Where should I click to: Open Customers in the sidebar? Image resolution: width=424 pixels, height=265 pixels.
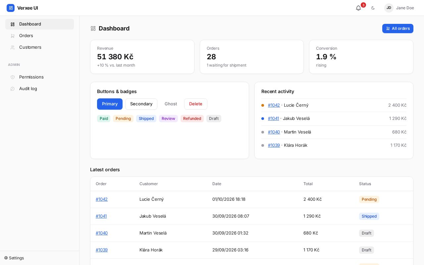(39, 47)
